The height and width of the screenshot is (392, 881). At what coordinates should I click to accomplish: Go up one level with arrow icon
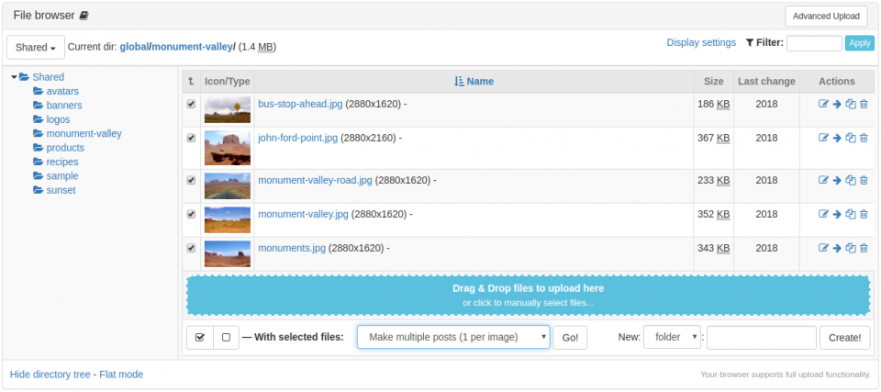(191, 82)
